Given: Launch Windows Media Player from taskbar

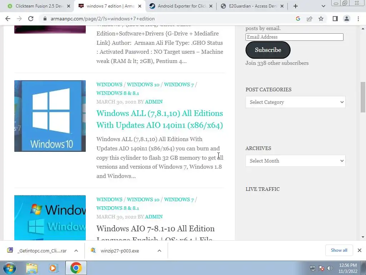Looking at the screenshot, I should (x=54, y=268).
